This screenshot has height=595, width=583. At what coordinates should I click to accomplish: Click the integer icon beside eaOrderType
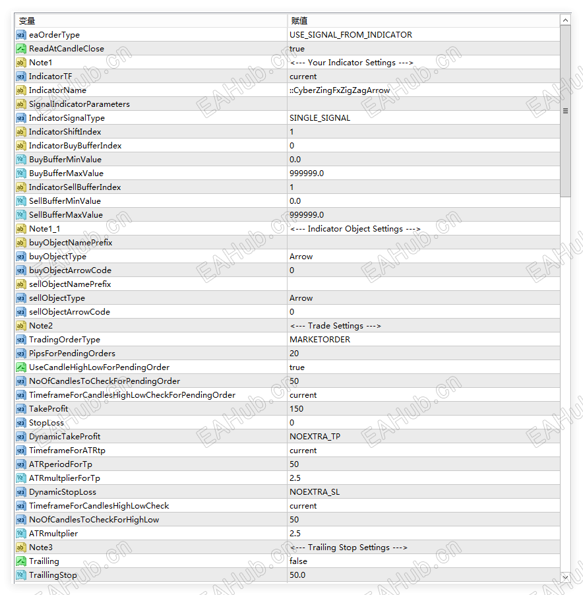tap(21, 35)
